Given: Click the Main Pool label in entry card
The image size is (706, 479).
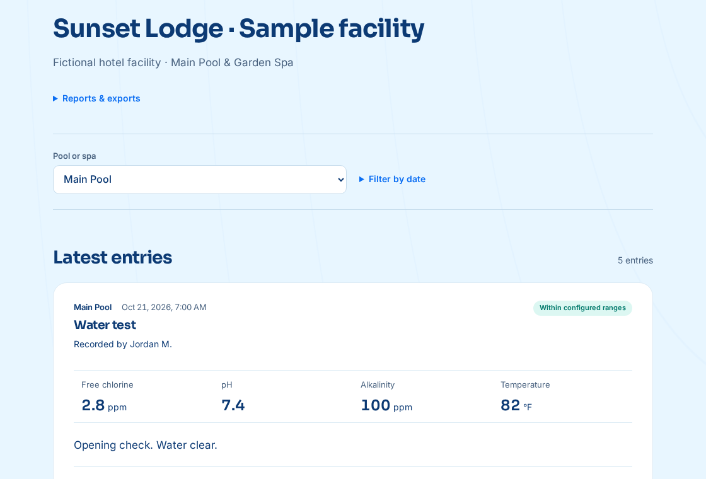Looking at the screenshot, I should point(93,308).
